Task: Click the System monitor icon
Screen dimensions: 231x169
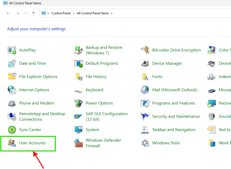Action: pos(78,130)
